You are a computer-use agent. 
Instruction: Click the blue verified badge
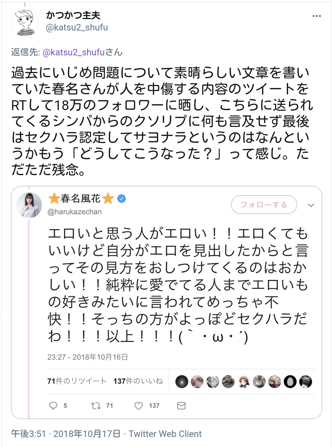121,199
